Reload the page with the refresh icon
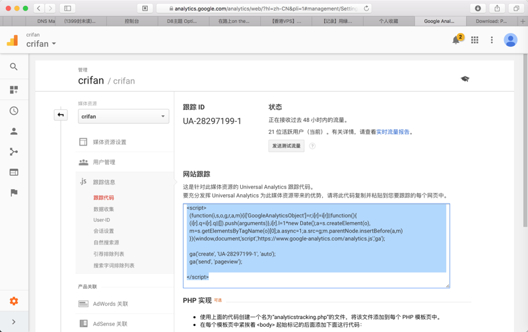Image resolution: width=528 pixels, height=332 pixels. coord(366,9)
